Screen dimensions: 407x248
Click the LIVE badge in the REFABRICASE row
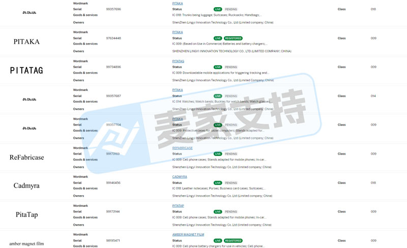218,154
